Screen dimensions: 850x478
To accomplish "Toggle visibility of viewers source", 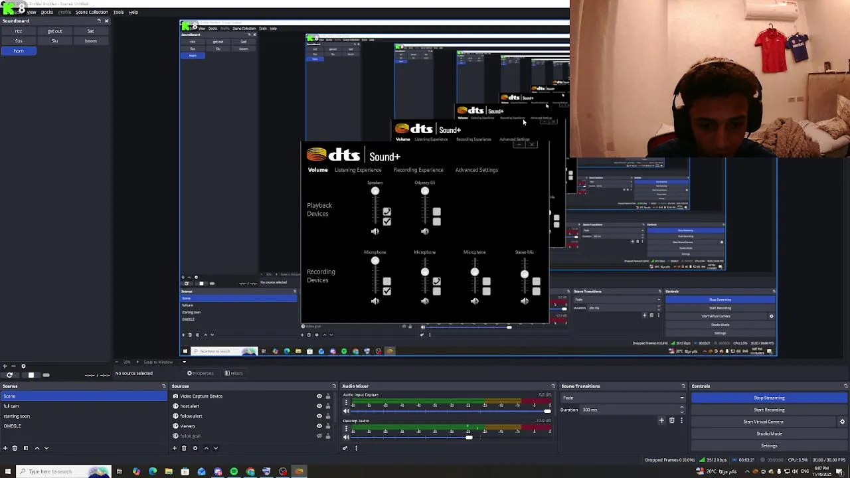I will (319, 426).
